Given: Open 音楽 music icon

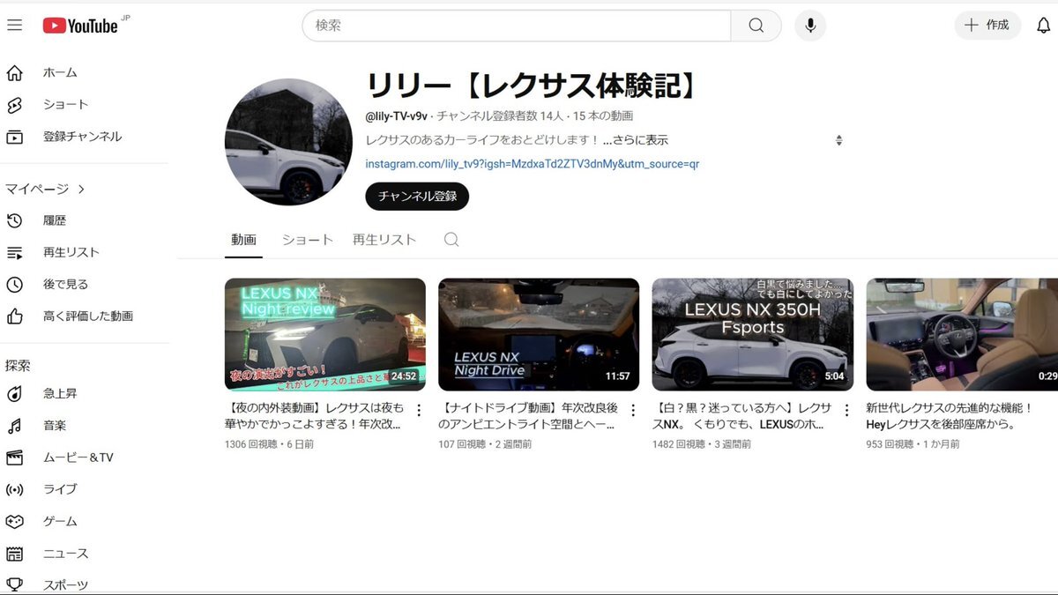Looking at the screenshot, I should point(14,426).
